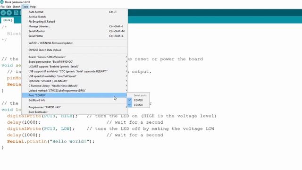Open the Edit menu
The width and height of the screenshot is (302, 170).
click(8, 7)
